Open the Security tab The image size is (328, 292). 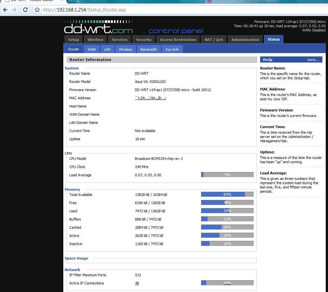144,40
